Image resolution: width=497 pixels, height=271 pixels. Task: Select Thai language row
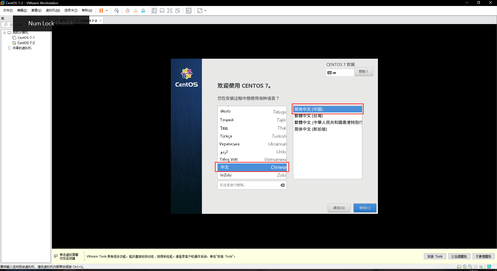tap(252, 128)
